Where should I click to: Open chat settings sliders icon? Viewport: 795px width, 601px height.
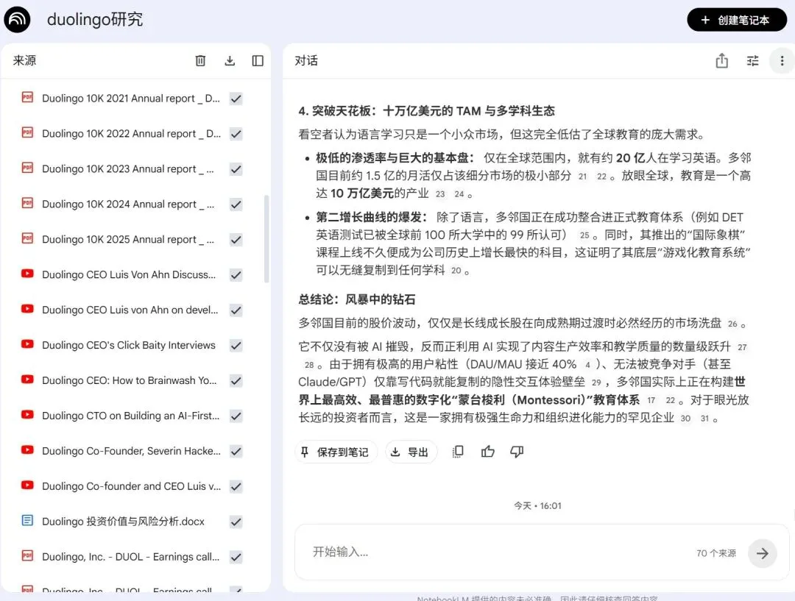pos(752,61)
